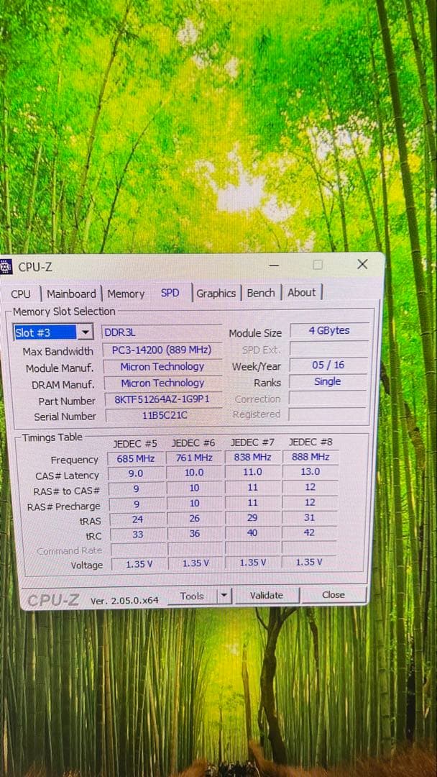Viewport: 437px width, 777px height.
Task: Click the DDR3L memory type field
Action: pos(161,332)
